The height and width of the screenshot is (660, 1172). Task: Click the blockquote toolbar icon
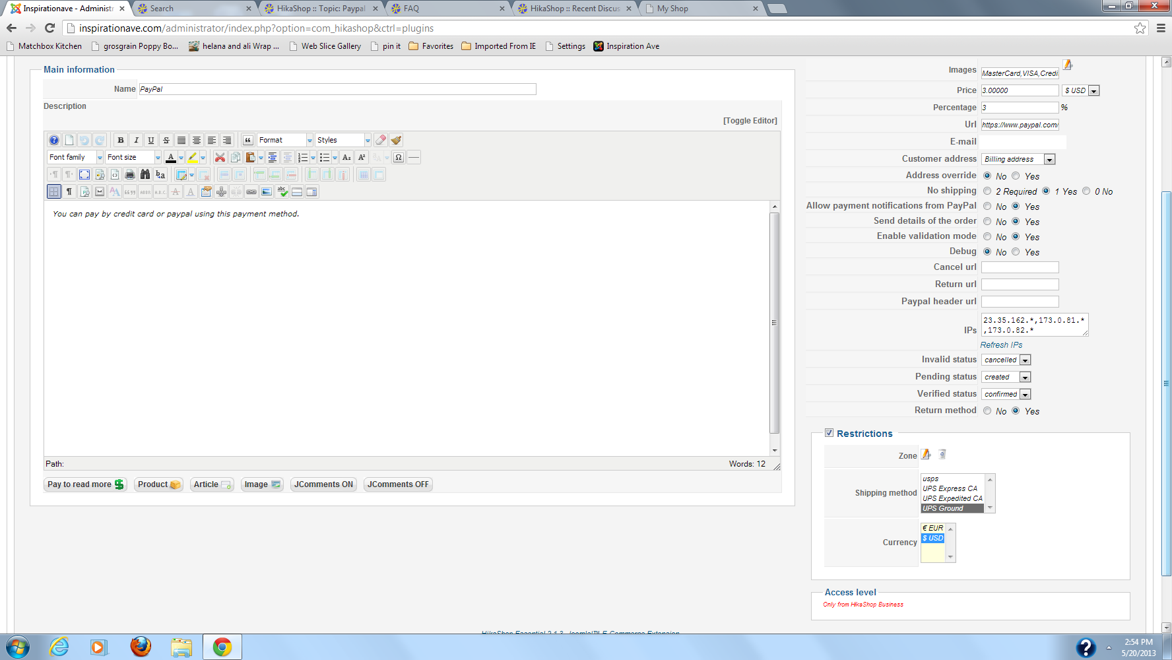(x=248, y=140)
